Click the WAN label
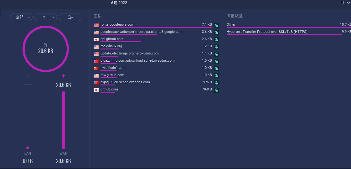The image size is (351, 169). point(63,153)
